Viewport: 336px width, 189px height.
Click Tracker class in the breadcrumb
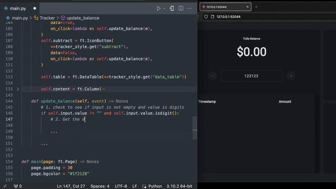(x=47, y=18)
